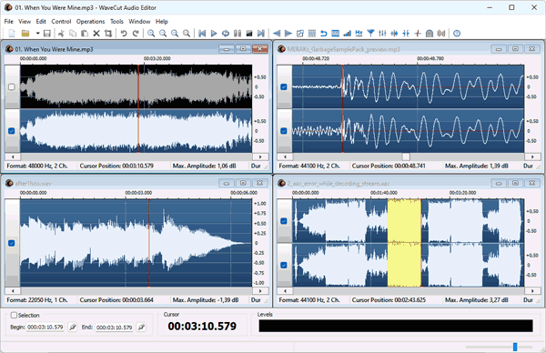
Task: Create a new file with the toolbar icon
Action: click(12, 34)
